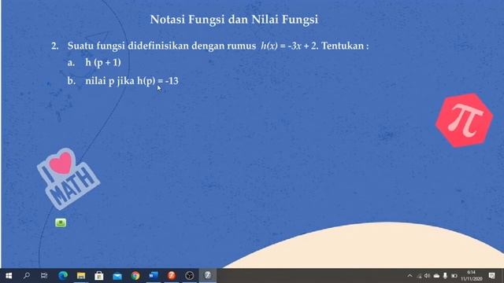Open the taskbar Search magnifier
This screenshot has height=283, width=504.
point(27,276)
